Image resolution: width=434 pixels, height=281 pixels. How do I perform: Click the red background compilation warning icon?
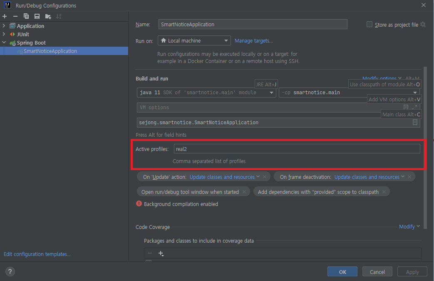(x=139, y=203)
